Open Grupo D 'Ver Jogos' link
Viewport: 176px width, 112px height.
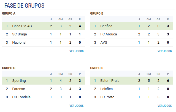[x=164, y=106]
